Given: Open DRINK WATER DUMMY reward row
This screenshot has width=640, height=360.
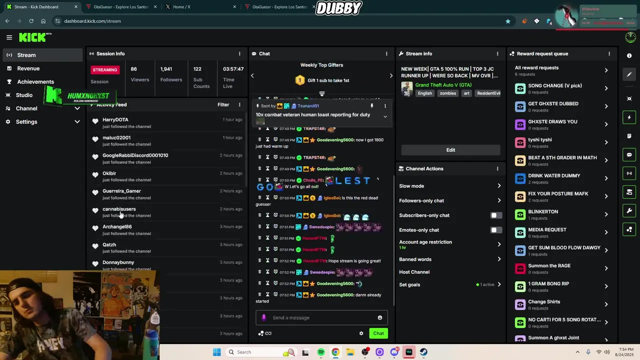Looking at the screenshot, I should [562, 178].
